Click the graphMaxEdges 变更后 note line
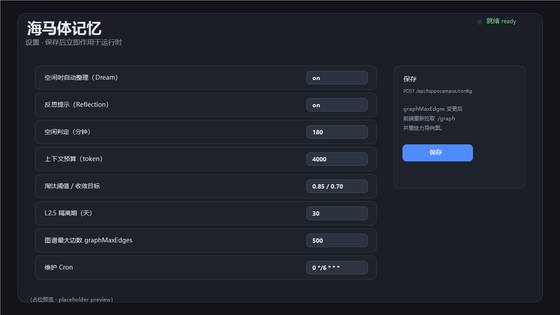Viewport: 560px width, 315px height. click(433, 109)
